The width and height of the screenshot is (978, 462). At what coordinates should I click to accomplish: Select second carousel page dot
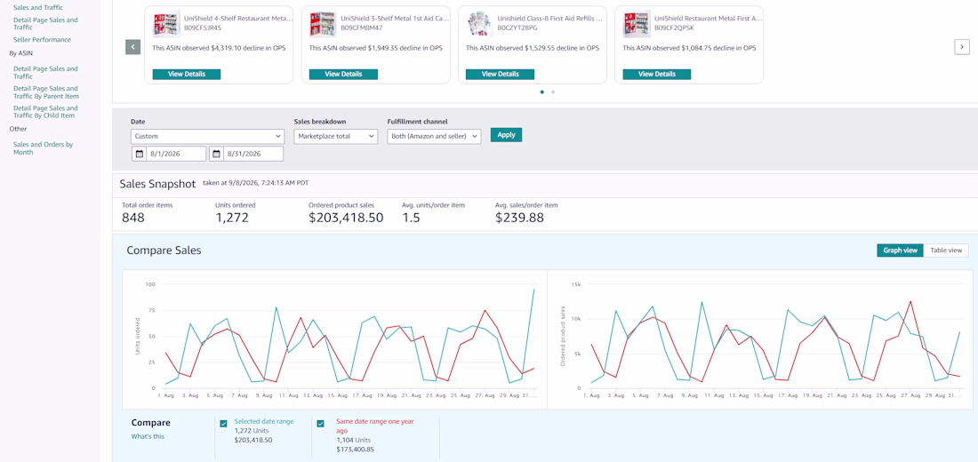point(553,92)
